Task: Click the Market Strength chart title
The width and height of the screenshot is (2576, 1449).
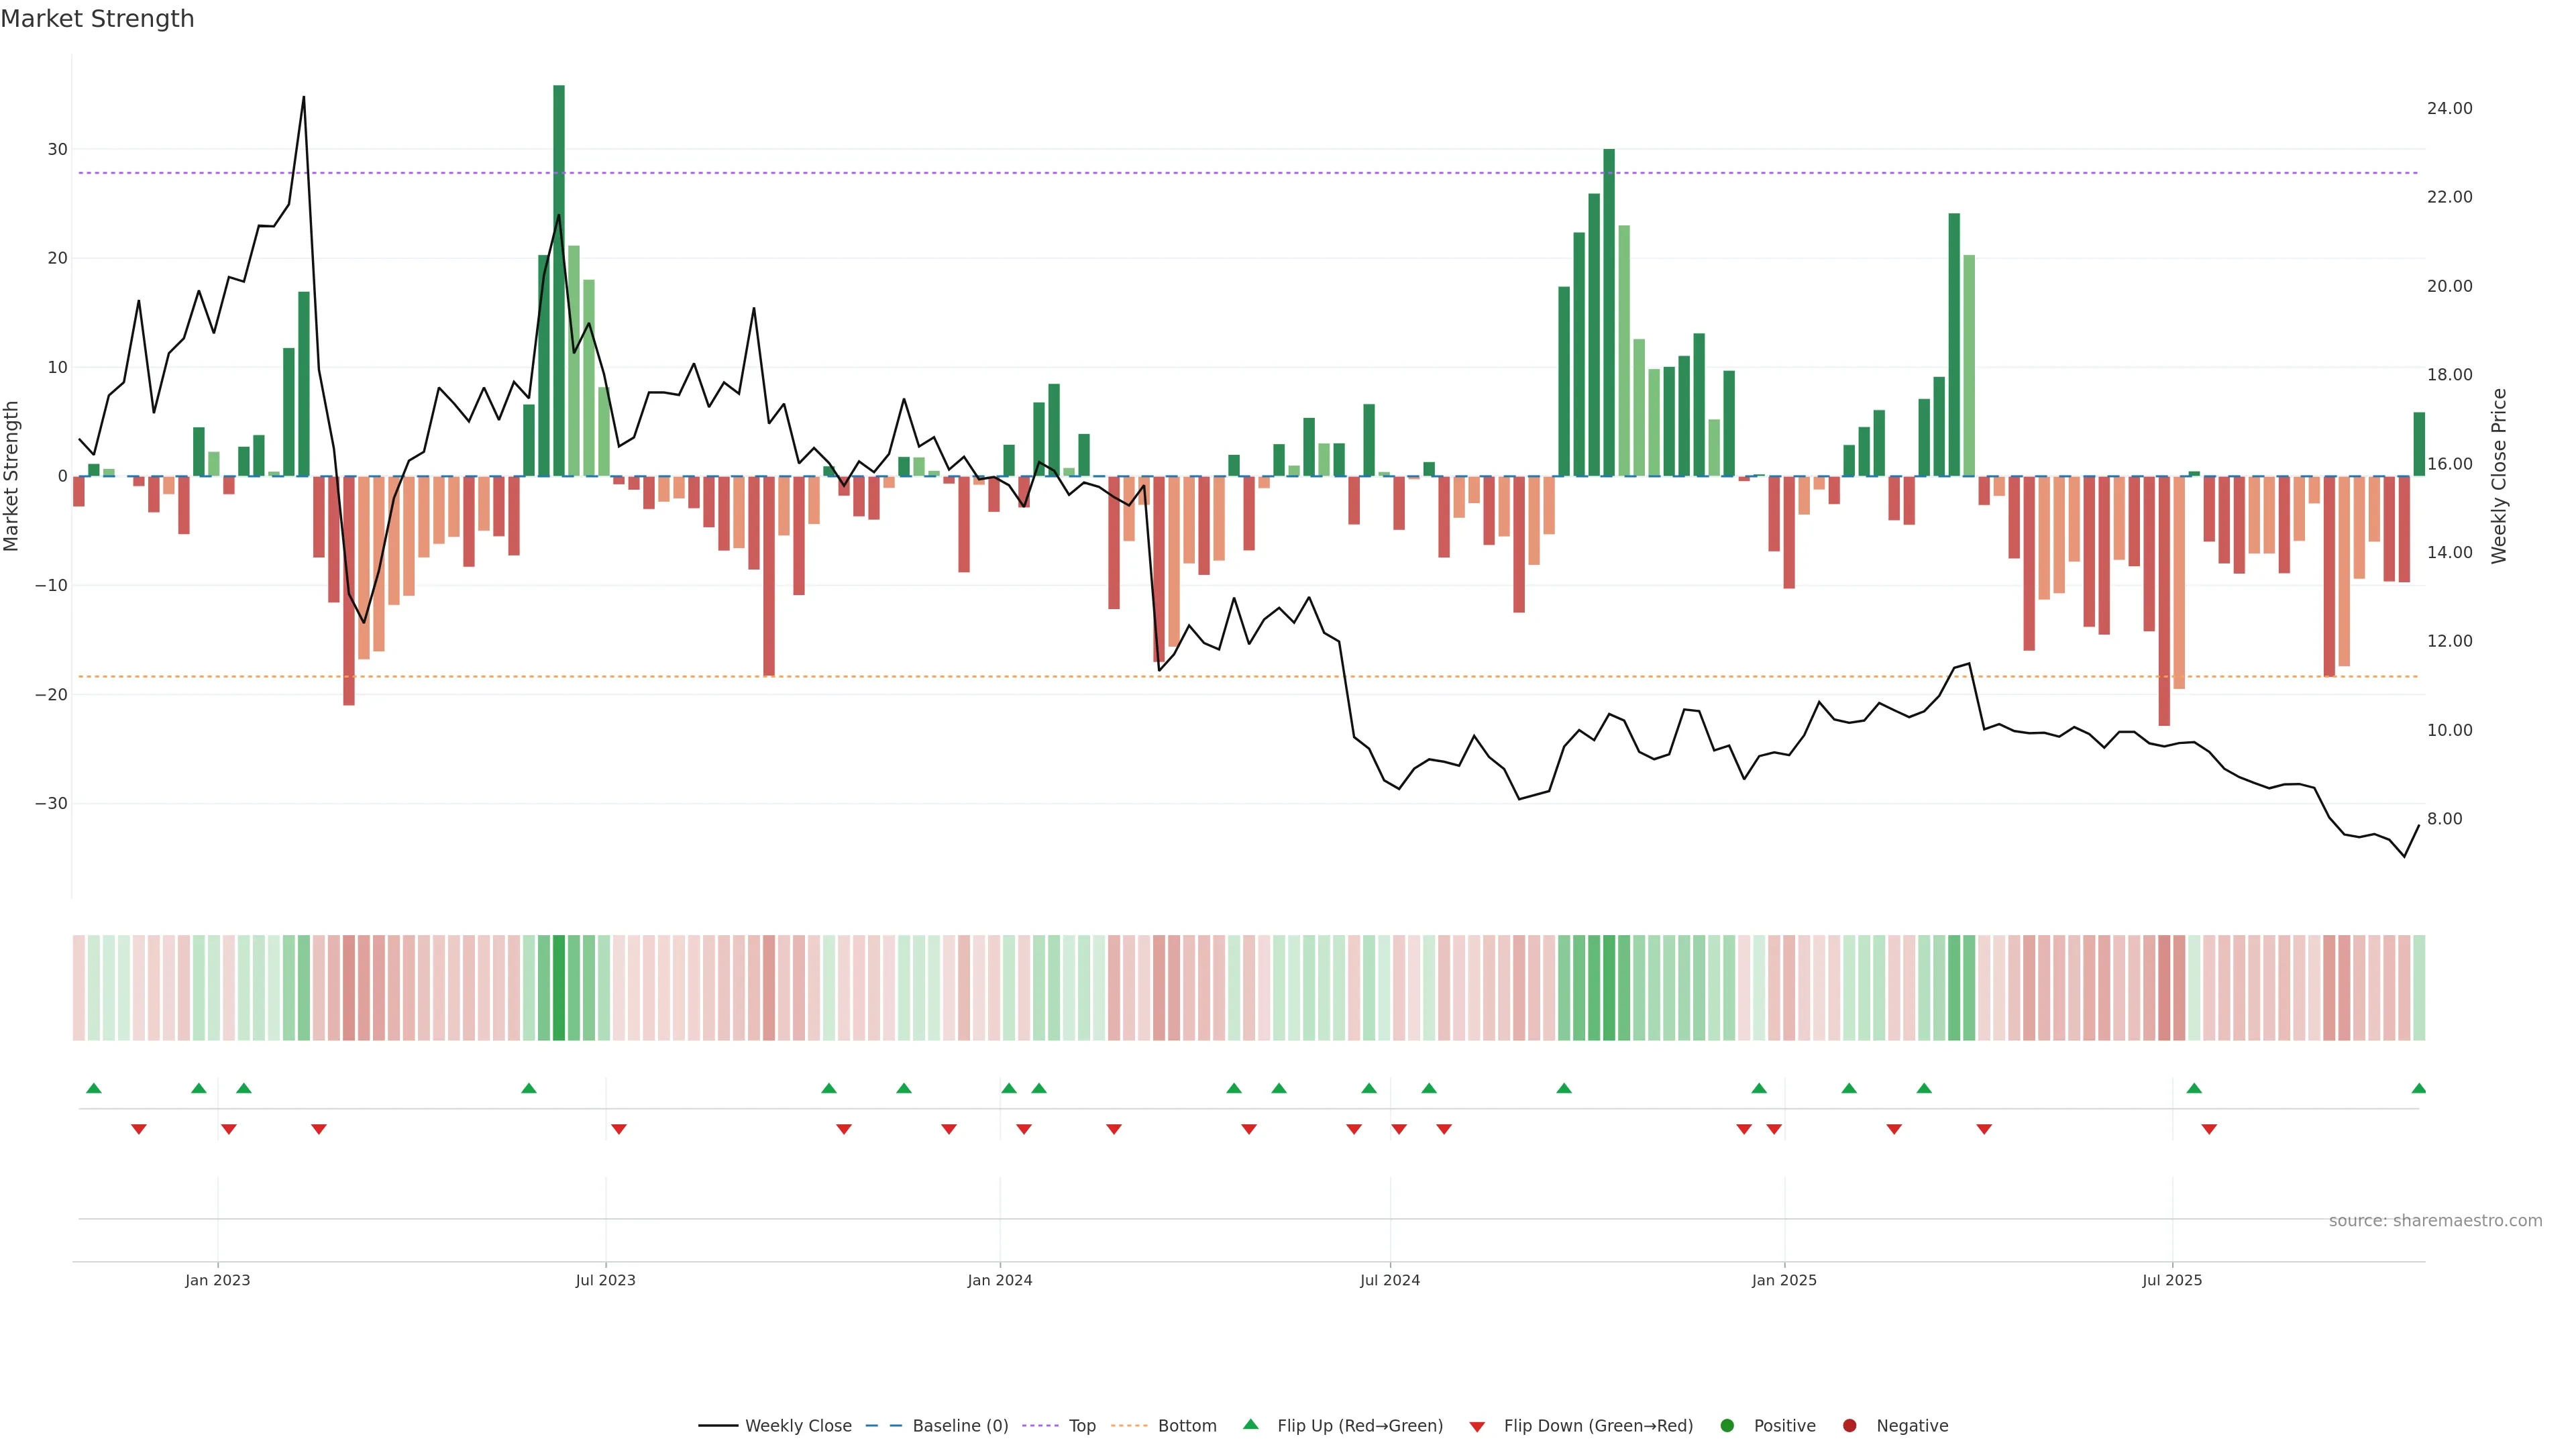Action: pyautogui.click(x=97, y=19)
